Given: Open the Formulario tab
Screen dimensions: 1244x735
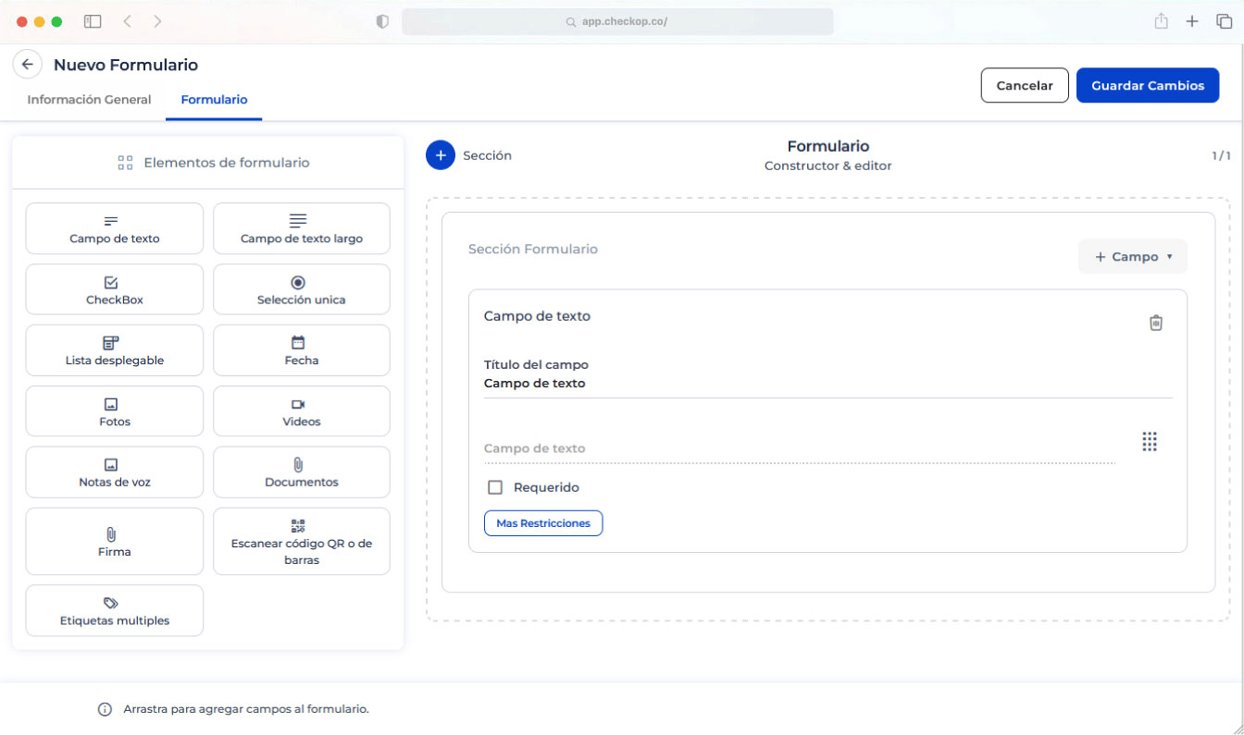Looking at the screenshot, I should pyautogui.click(x=214, y=99).
